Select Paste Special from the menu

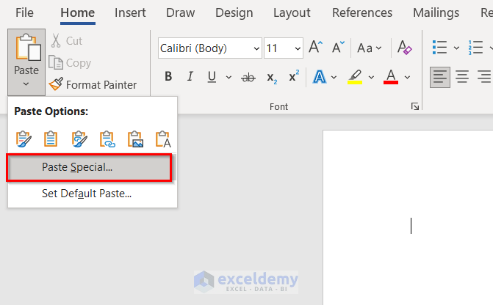click(x=89, y=167)
